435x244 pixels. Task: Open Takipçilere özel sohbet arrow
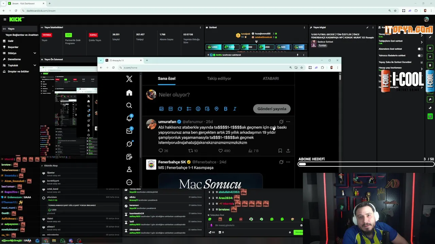(422, 42)
